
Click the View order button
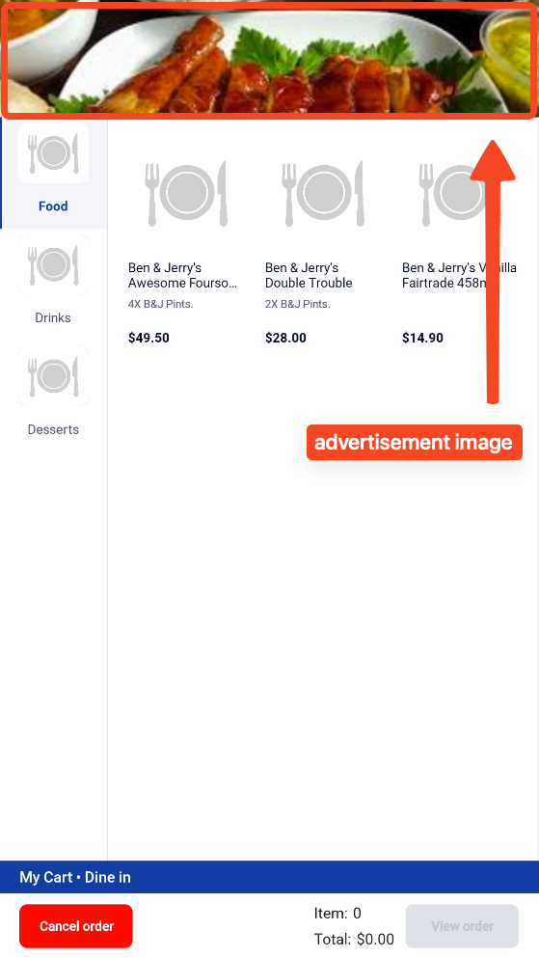pos(462,926)
